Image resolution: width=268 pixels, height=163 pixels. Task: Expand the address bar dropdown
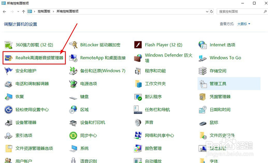point(207,12)
